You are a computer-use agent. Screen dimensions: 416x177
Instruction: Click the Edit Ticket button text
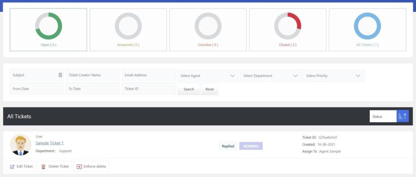click(25, 166)
